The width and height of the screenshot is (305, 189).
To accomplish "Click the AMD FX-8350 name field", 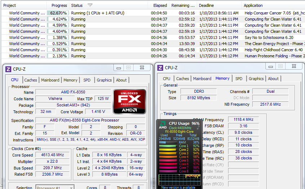I will pos(73,92).
